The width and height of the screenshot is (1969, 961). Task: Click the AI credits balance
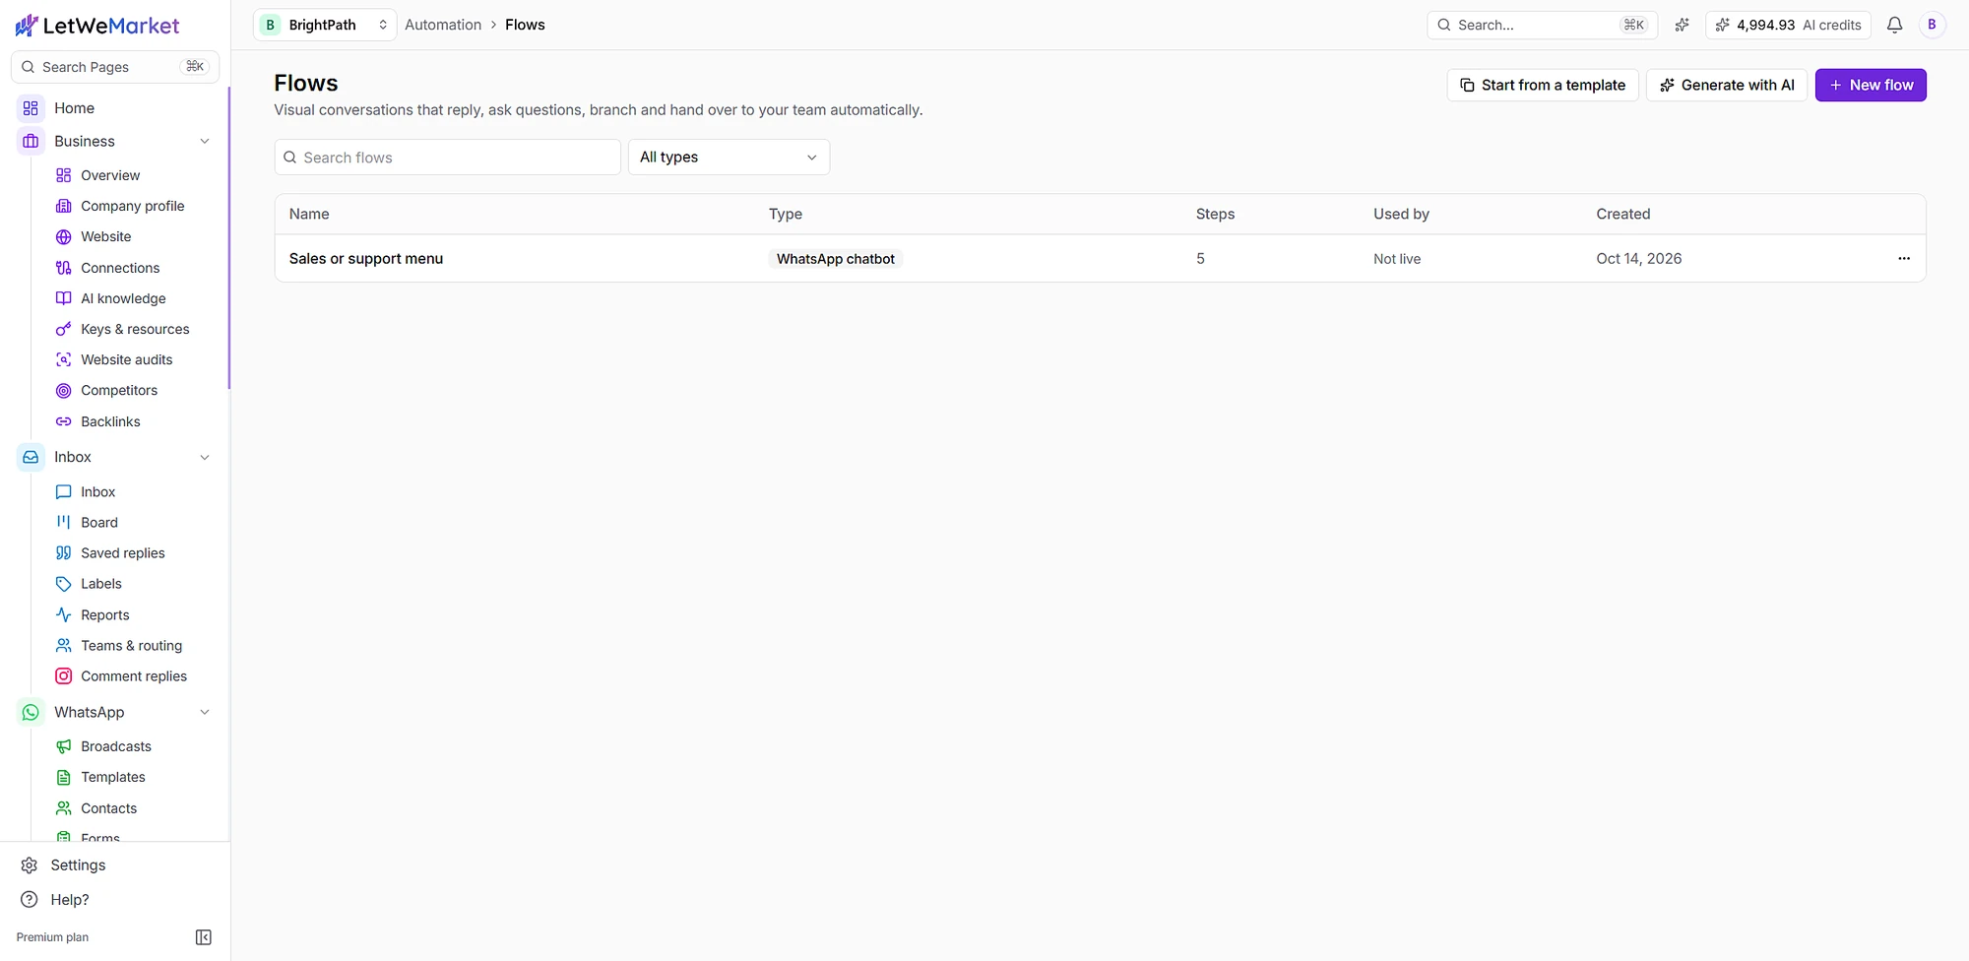pos(1789,25)
